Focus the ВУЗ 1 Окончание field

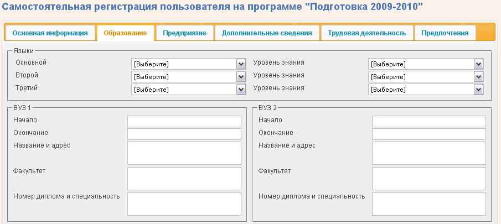pos(184,134)
